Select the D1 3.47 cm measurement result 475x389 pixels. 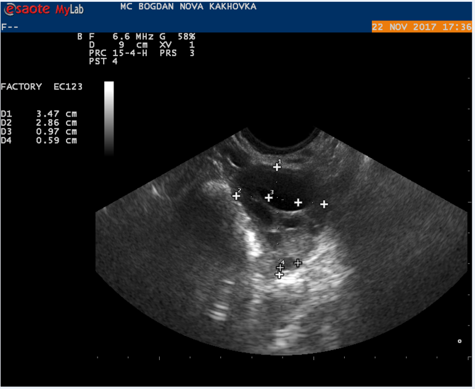click(39, 114)
